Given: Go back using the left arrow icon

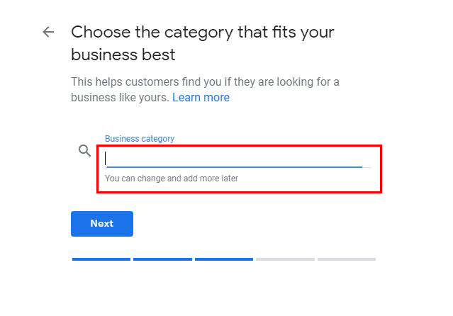Looking at the screenshot, I should click(x=48, y=32).
